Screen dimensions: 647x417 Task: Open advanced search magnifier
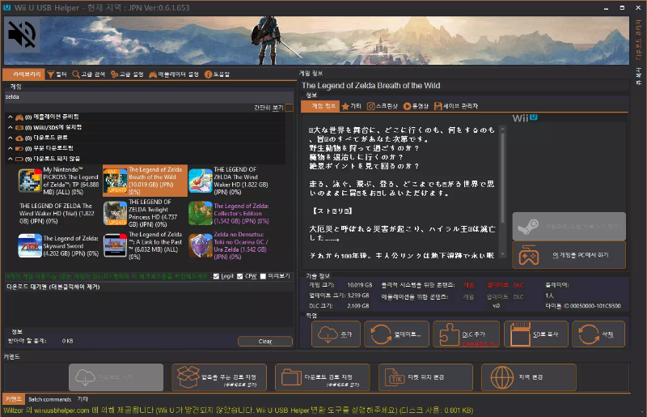[x=89, y=74]
